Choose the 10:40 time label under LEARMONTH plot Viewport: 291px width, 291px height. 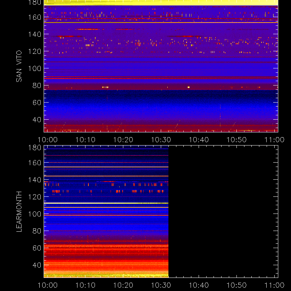pos(199,285)
